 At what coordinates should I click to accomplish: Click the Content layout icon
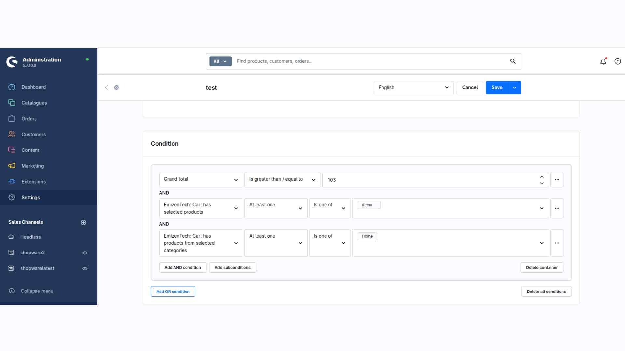tap(12, 150)
